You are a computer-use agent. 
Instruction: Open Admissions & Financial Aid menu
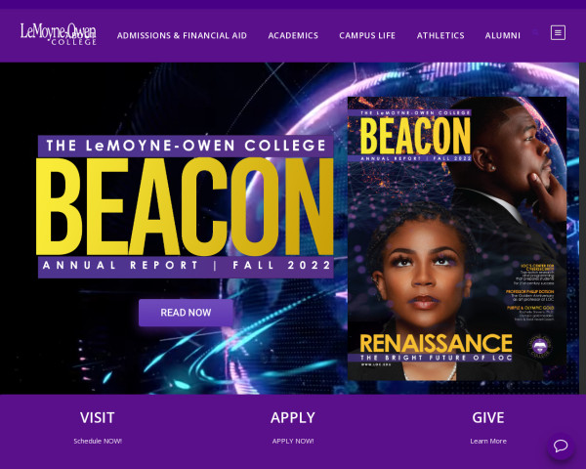(x=182, y=35)
